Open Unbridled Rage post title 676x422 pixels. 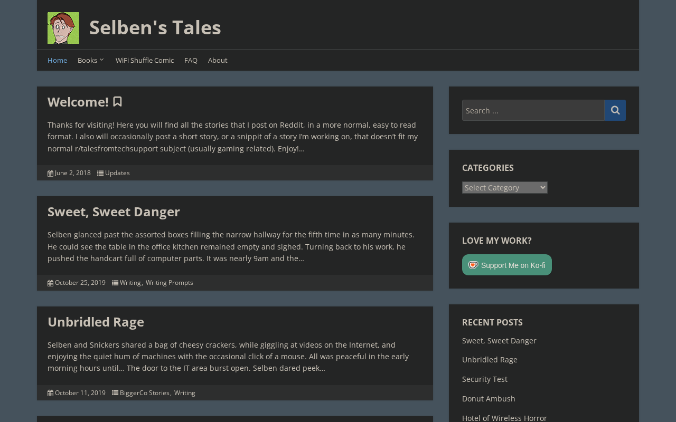pyautogui.click(x=96, y=322)
